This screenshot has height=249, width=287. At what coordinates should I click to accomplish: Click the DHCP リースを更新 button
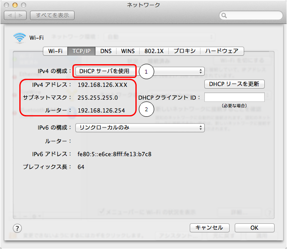(x=234, y=84)
